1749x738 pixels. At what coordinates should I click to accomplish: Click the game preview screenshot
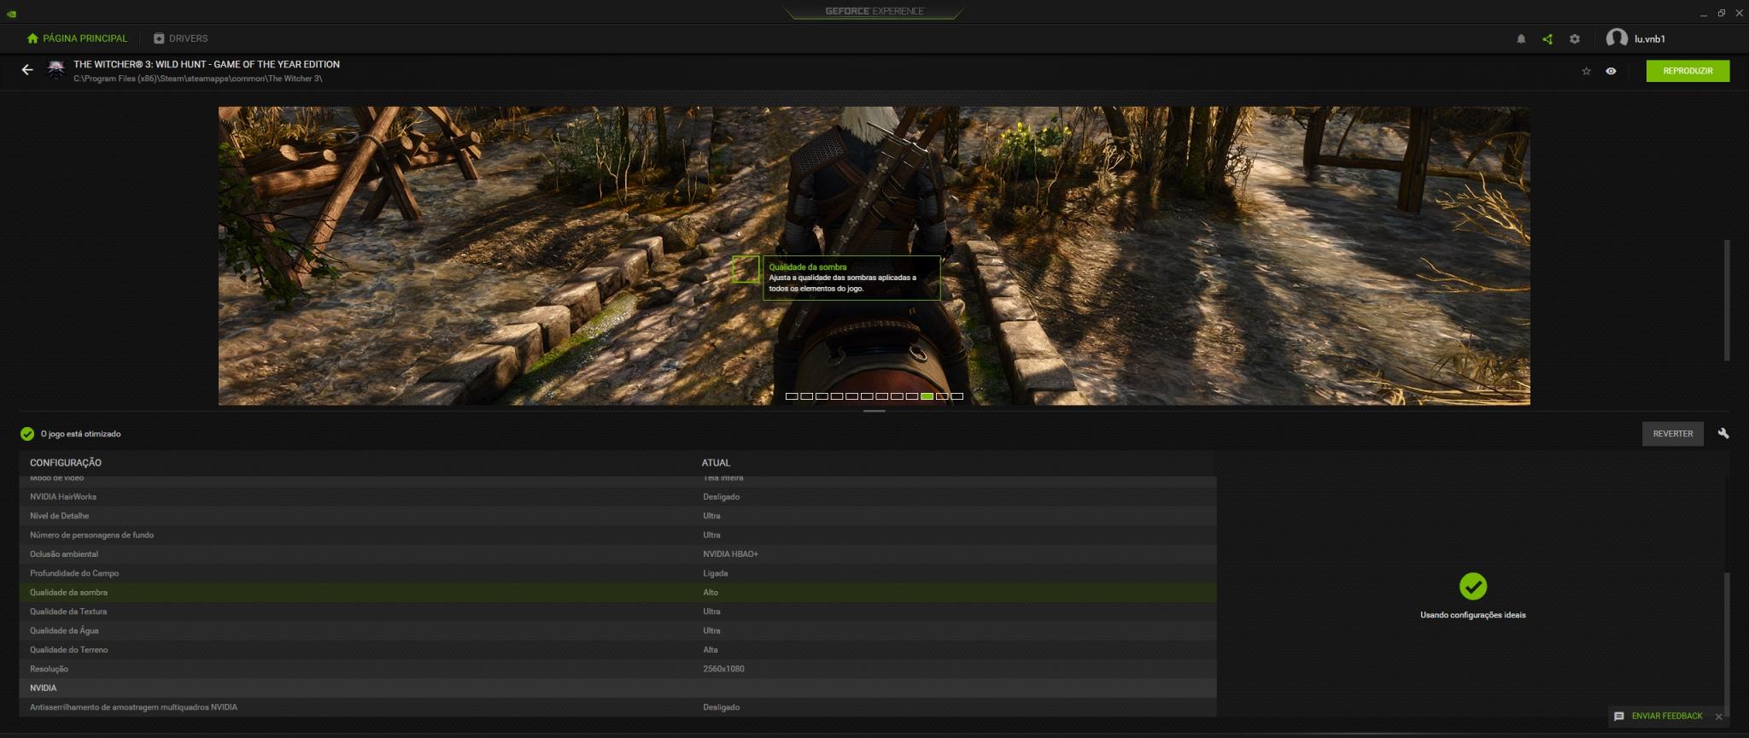[874, 255]
